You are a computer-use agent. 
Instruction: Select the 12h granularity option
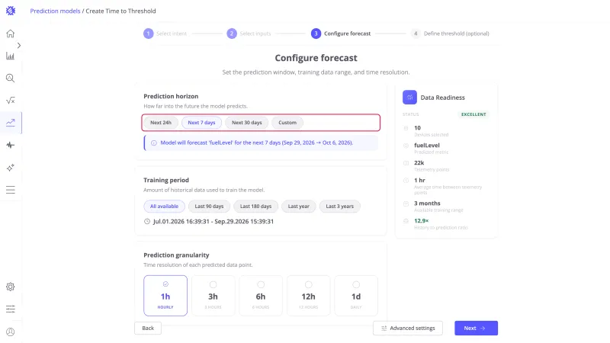309,296
